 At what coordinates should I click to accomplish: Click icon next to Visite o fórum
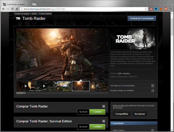[x=153, y=130]
